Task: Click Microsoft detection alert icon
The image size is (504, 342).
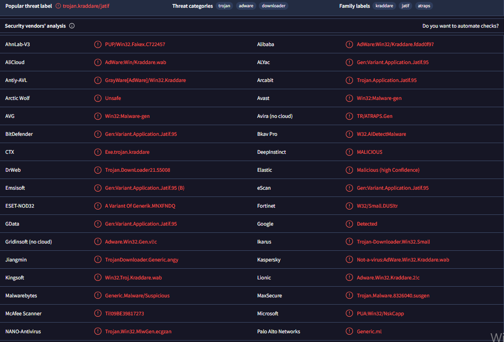Action: point(350,313)
